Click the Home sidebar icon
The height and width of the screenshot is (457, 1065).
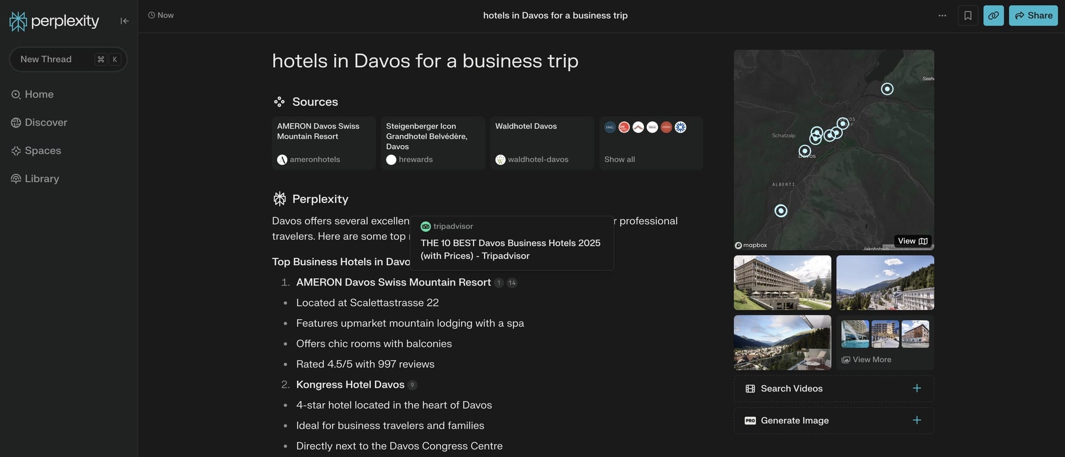(16, 94)
